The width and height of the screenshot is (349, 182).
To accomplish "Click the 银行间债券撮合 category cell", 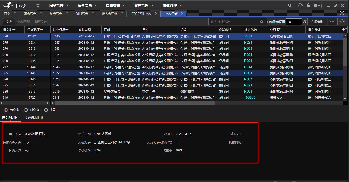I will click(x=319, y=98).
